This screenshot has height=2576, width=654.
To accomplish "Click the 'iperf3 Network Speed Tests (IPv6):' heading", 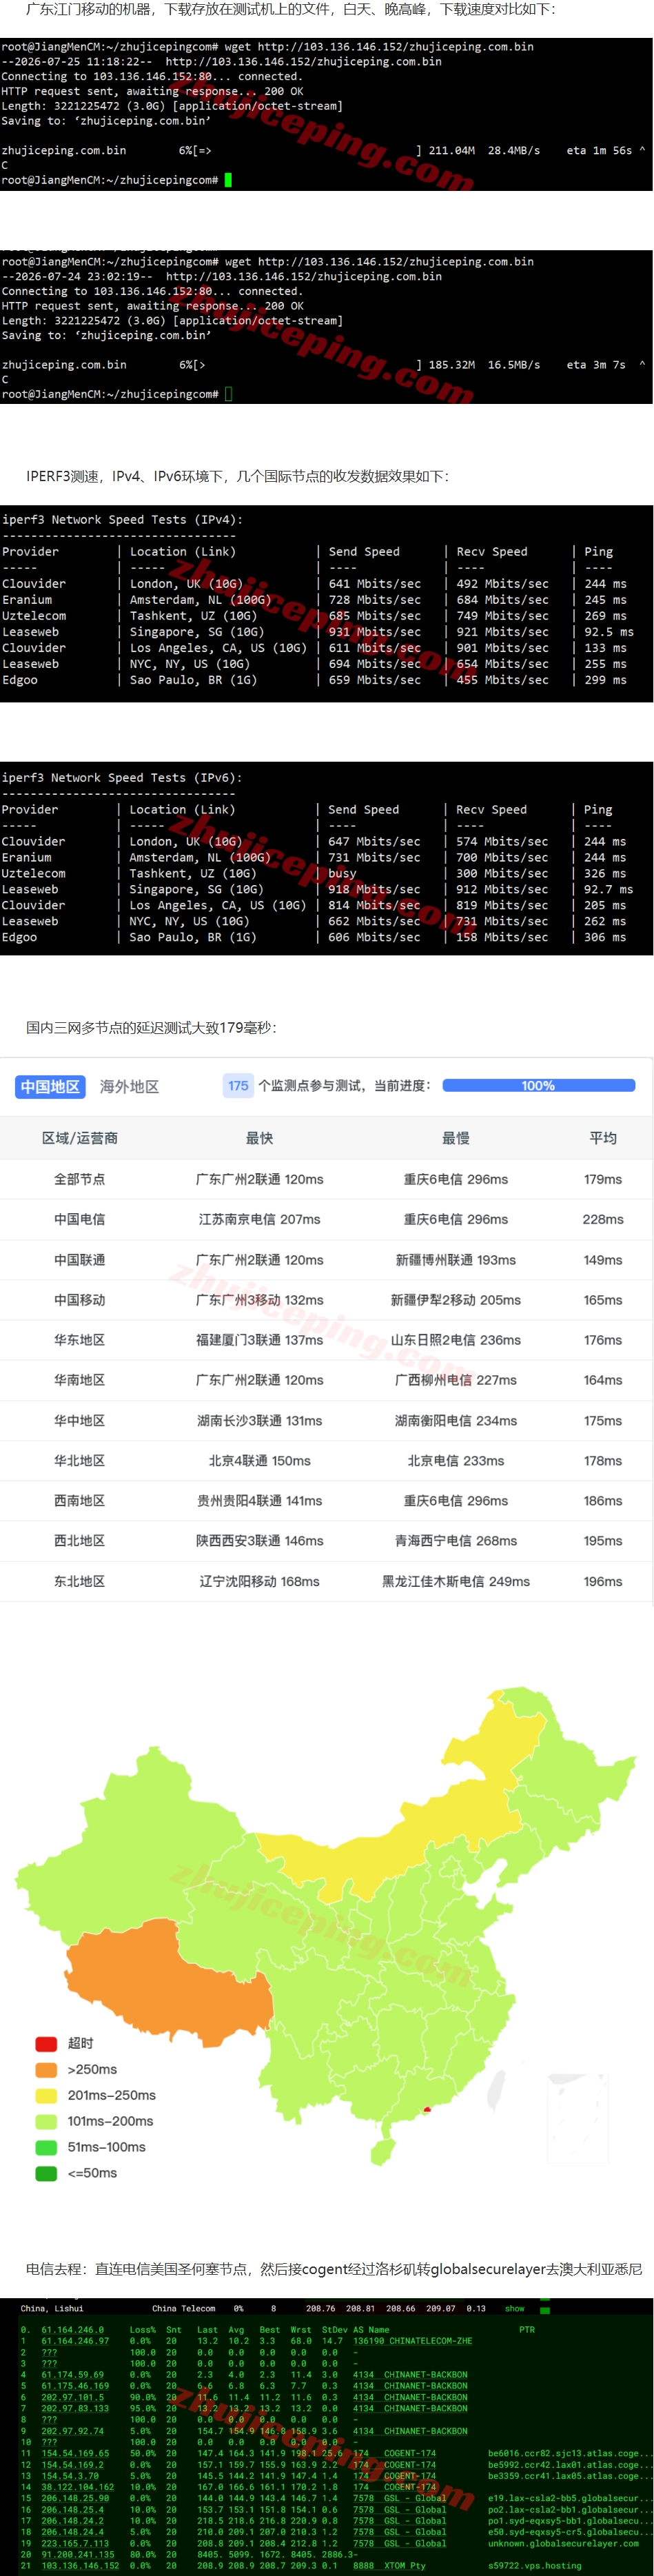I will click(x=122, y=777).
